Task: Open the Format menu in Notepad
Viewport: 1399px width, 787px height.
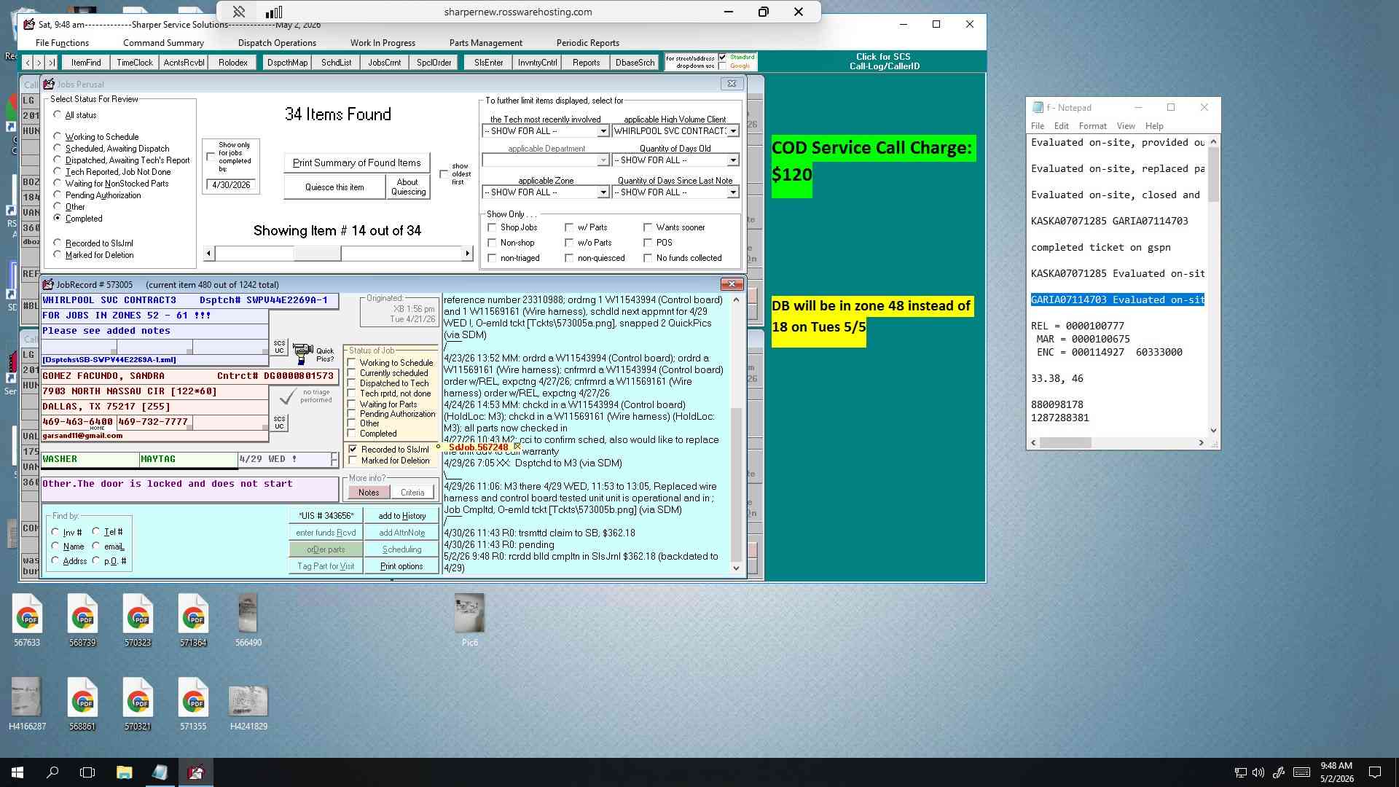Action: [x=1092, y=126]
